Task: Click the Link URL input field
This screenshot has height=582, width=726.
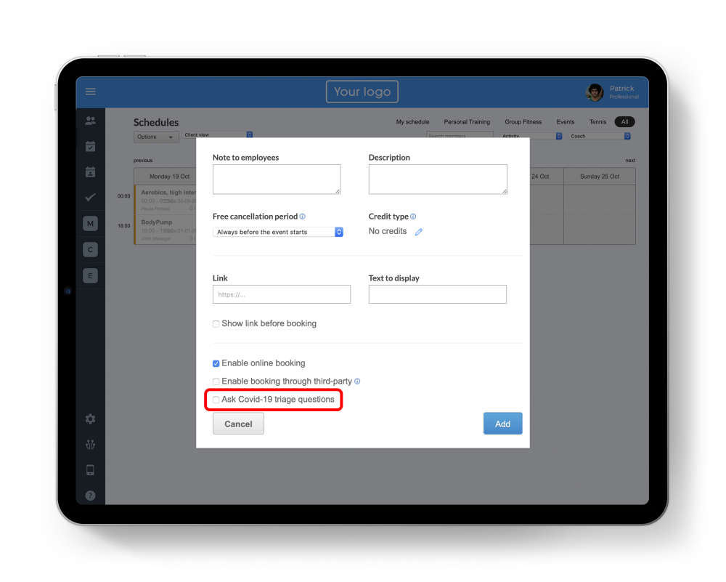Action: coord(282,294)
